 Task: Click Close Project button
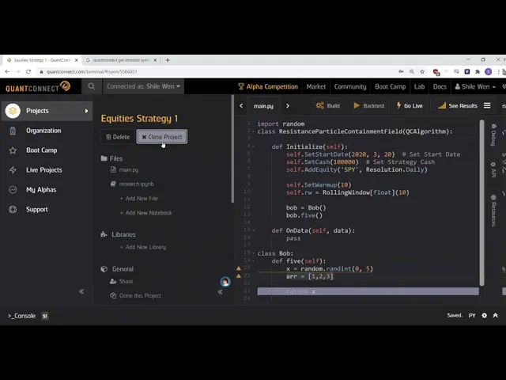(x=162, y=137)
